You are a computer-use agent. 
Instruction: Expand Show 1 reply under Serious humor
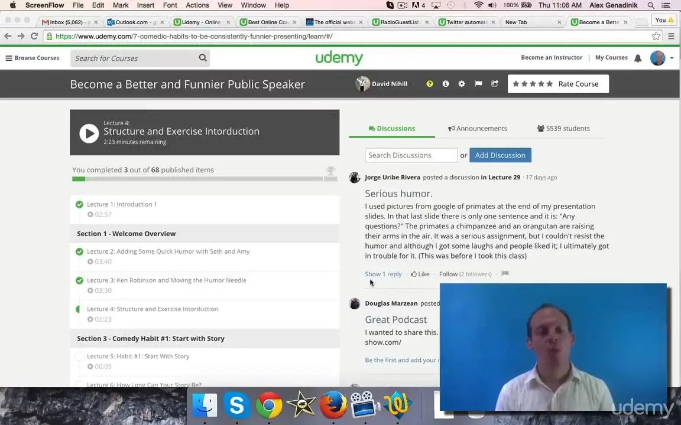point(383,274)
